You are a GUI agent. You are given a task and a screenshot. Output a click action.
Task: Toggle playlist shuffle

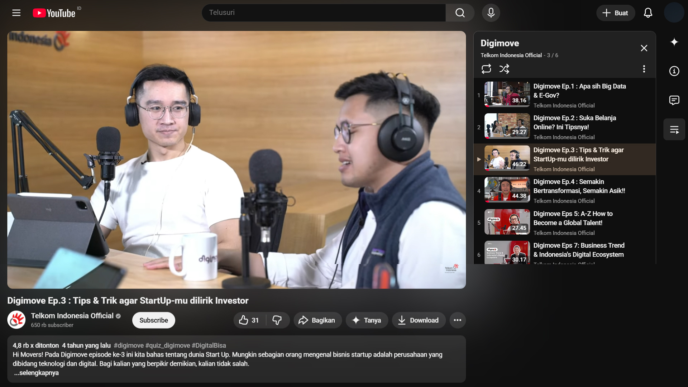(504, 69)
